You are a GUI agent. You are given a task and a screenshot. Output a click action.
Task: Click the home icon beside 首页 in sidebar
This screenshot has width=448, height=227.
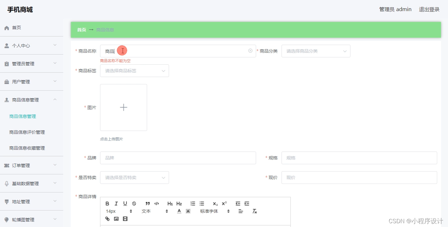click(x=7, y=28)
